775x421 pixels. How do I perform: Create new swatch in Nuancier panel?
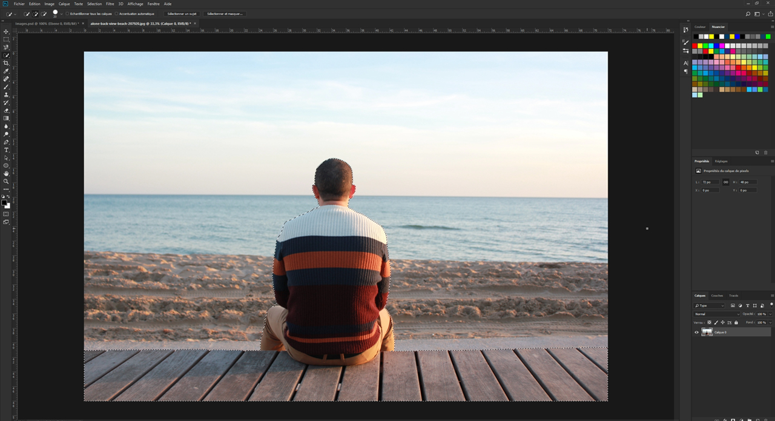click(757, 153)
